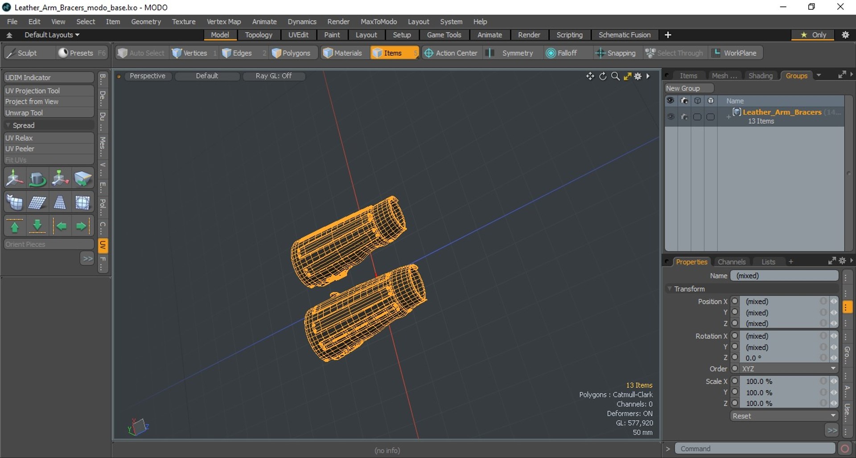Collapse the Spread section
The width and height of the screenshot is (856, 458).
point(8,125)
